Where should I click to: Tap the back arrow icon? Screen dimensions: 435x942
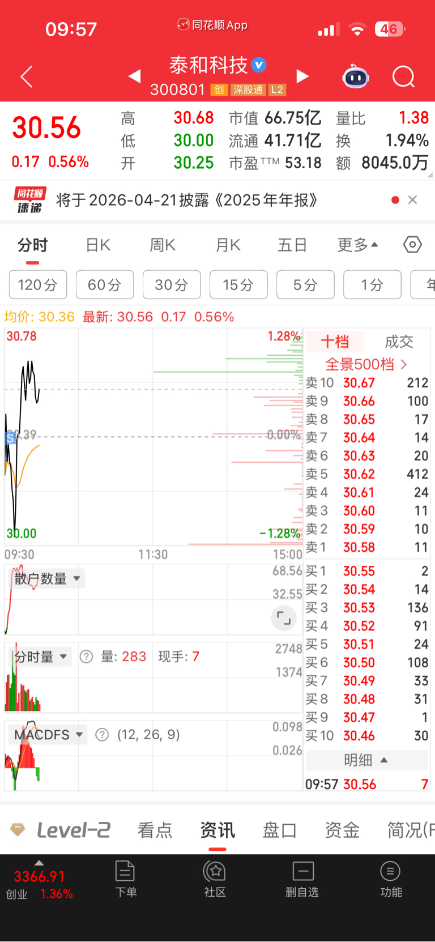27,76
